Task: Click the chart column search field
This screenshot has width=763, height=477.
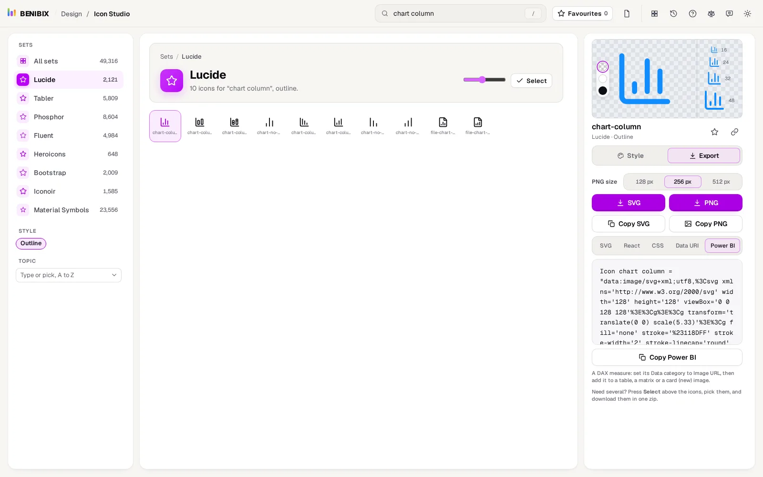Action: click(460, 13)
